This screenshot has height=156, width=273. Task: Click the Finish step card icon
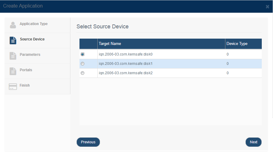coord(13,87)
